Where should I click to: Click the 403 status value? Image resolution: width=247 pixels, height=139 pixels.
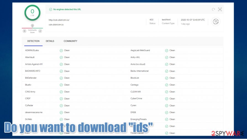(x=151, y=20)
